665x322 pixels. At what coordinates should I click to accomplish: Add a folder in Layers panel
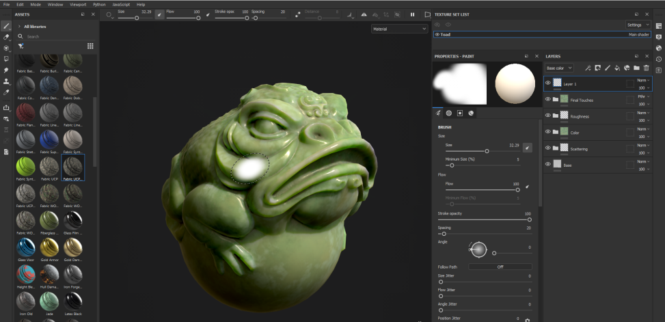coord(636,68)
